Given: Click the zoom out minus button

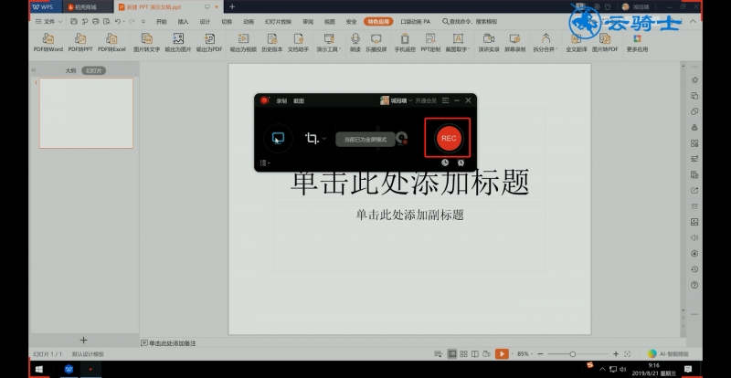Looking at the screenshot, I should (540, 354).
